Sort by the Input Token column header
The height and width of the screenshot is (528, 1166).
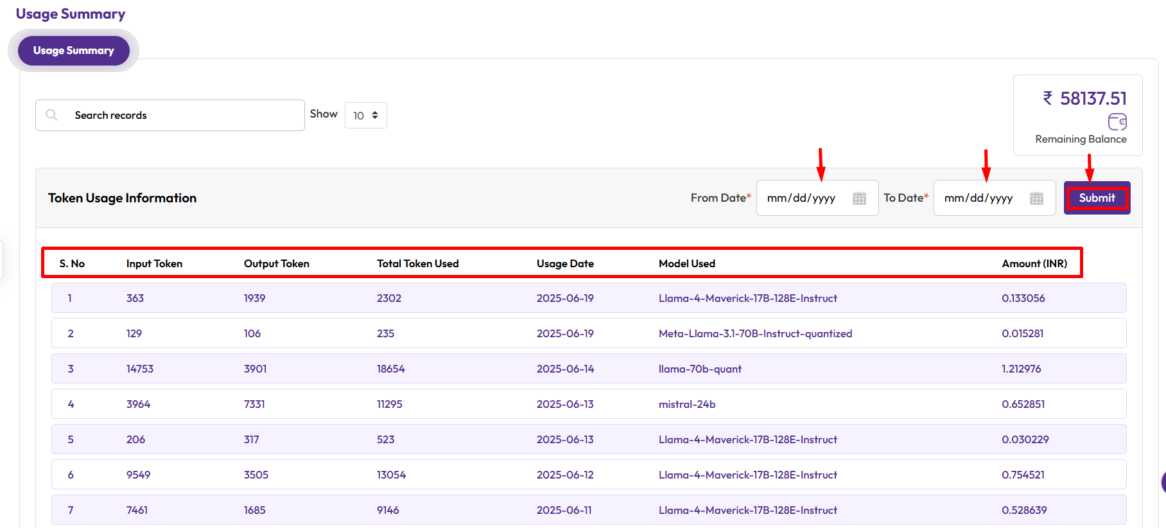pos(154,263)
